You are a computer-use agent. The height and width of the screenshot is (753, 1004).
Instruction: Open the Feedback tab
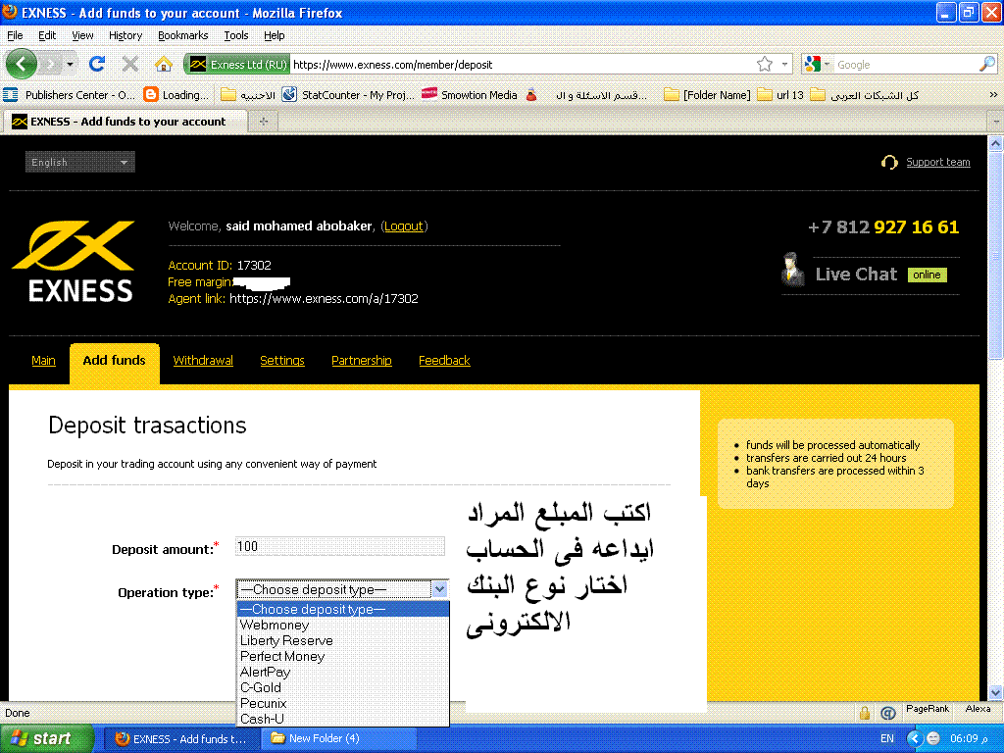pos(444,361)
